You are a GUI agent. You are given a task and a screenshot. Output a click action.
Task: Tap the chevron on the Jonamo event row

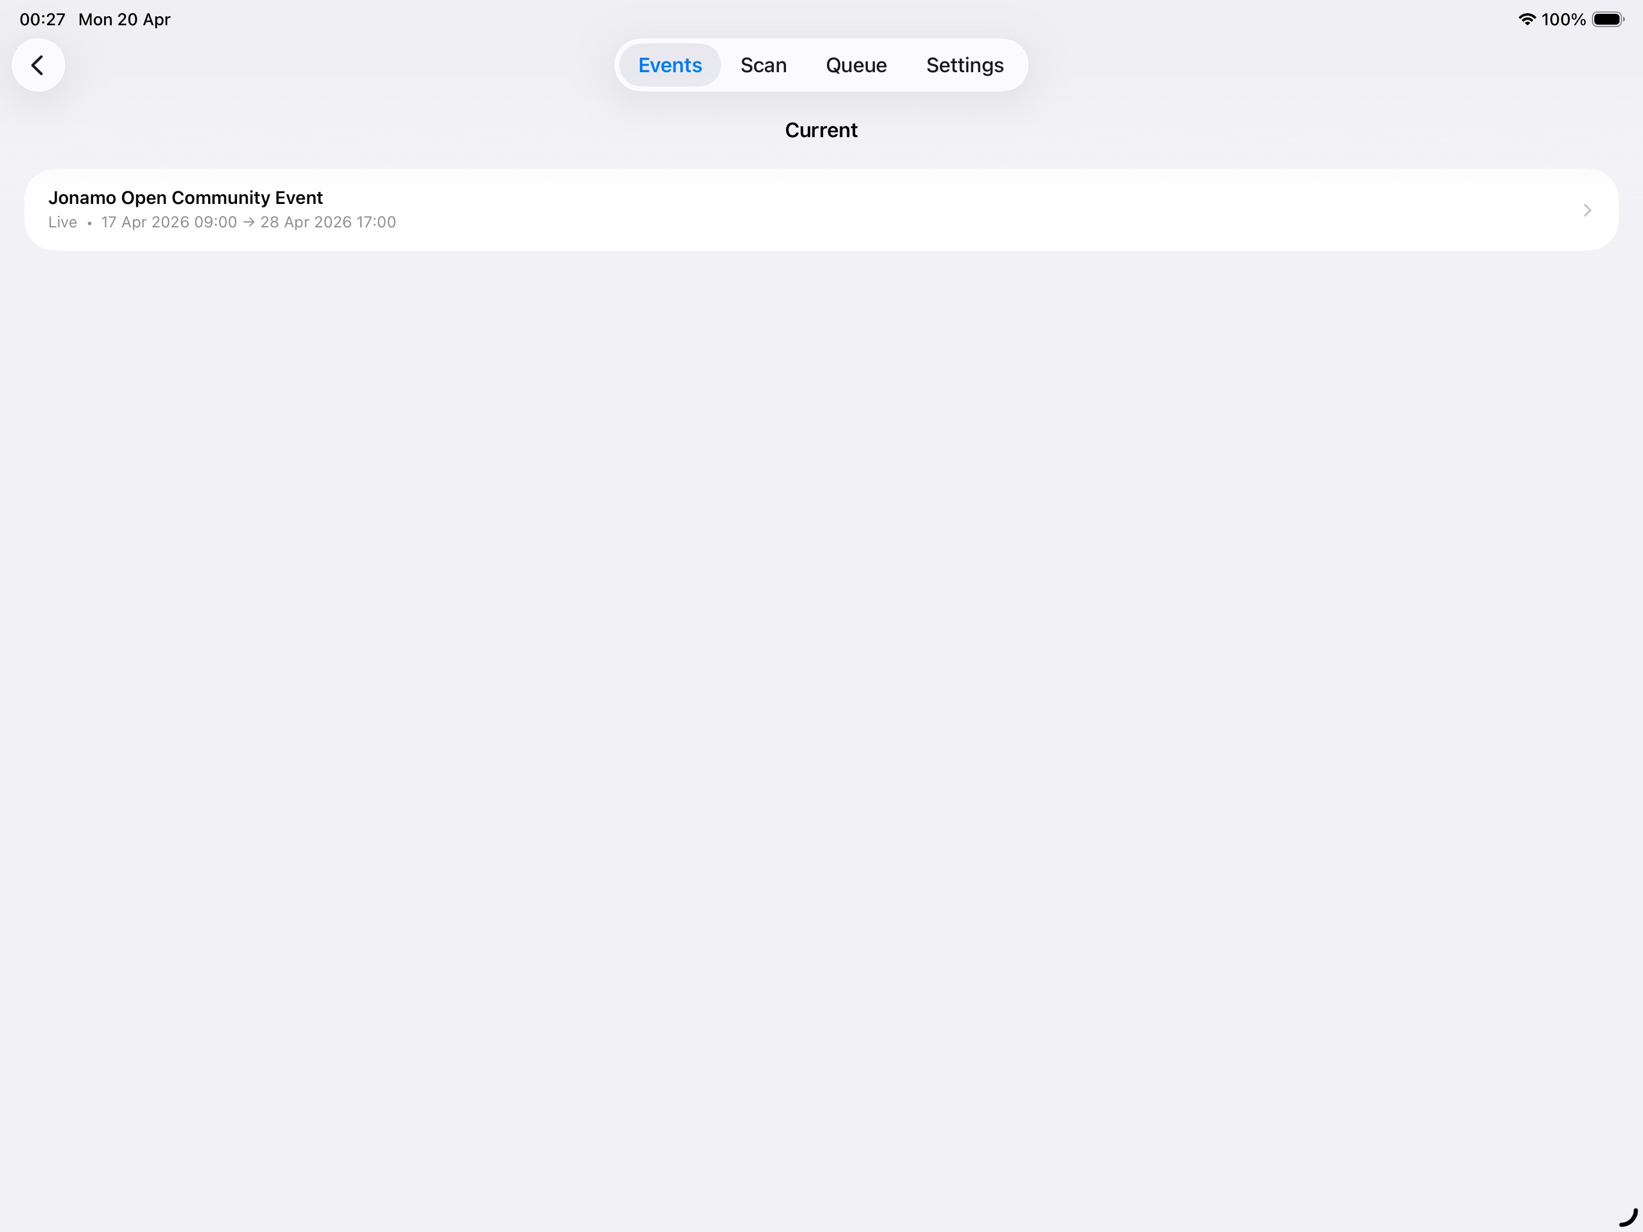point(1586,211)
